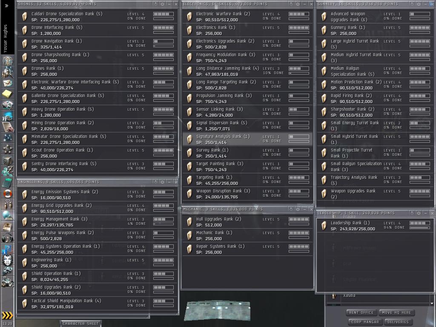Click the circle button on Engineering window header
This screenshot has width=436, height=327.
tap(162, 182)
